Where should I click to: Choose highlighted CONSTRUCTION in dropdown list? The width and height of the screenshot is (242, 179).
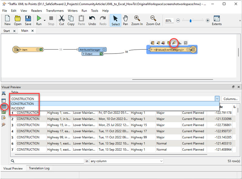click(115, 104)
